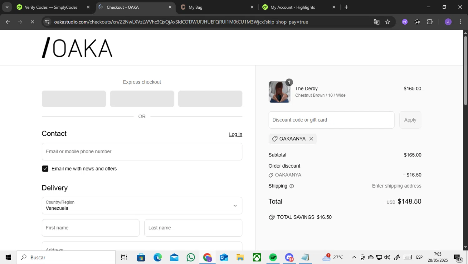
Task: Open Task View on the taskbar
Action: pos(124,257)
